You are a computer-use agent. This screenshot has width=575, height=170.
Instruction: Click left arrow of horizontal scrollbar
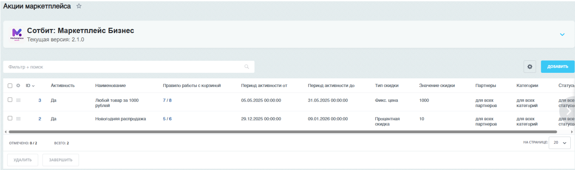coord(5,132)
